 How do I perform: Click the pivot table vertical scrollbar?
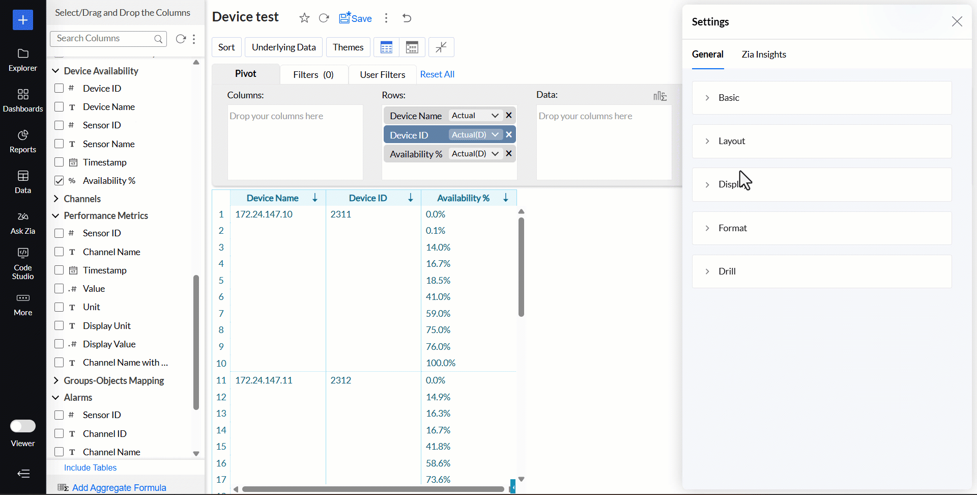click(521, 267)
